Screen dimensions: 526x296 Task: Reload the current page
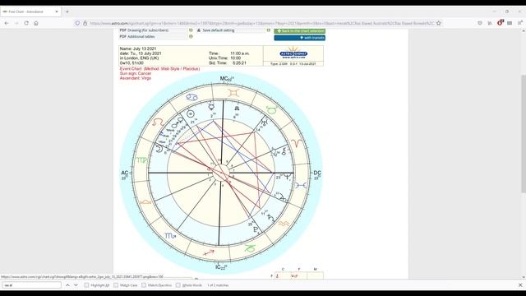point(26,23)
